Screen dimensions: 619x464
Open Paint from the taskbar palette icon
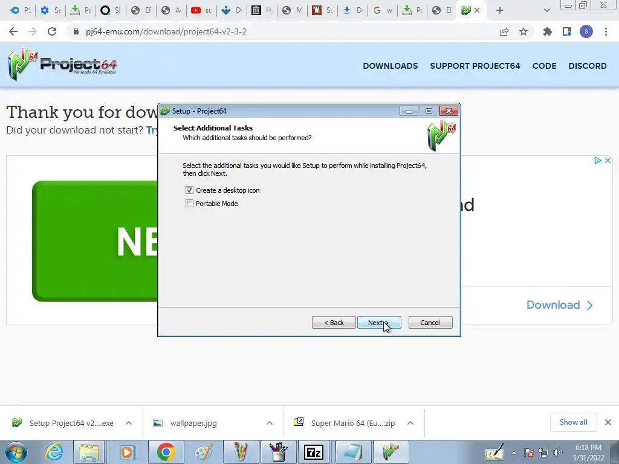pyautogui.click(x=203, y=452)
